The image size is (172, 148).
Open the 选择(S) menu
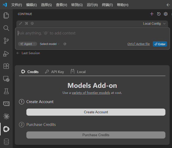46,5
